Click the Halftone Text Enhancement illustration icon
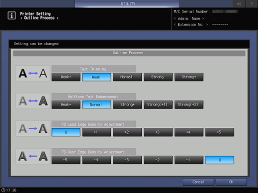The image size is (258, 193). point(33,101)
